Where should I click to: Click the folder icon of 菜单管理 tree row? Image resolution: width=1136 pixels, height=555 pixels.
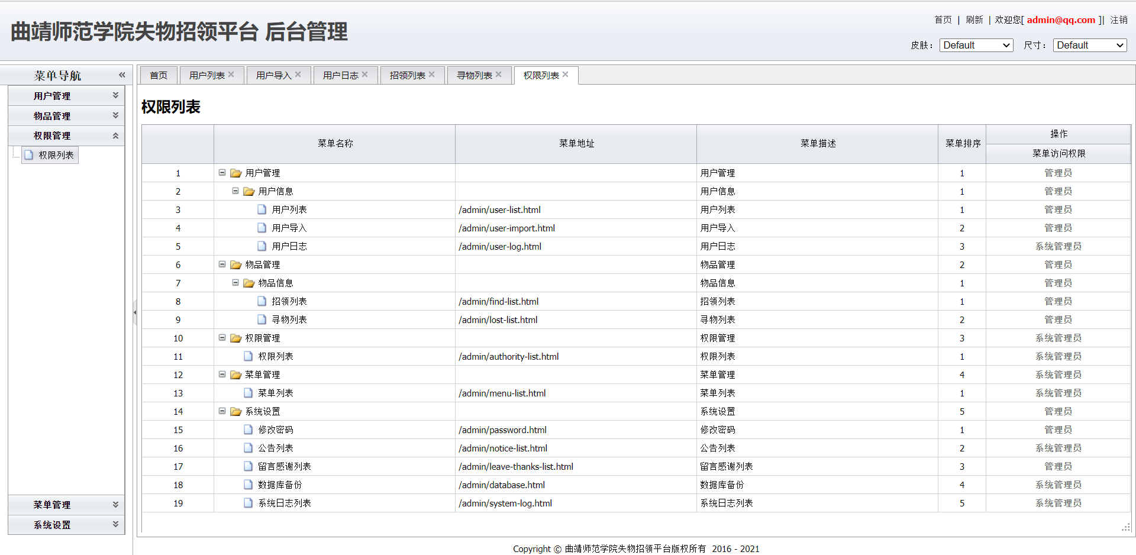pos(236,375)
